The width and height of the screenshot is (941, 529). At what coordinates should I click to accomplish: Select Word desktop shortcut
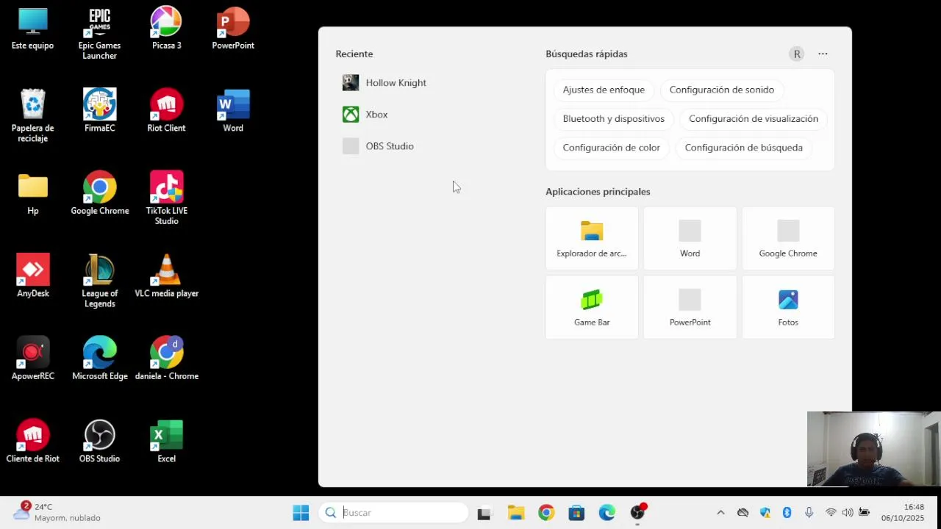(x=233, y=111)
